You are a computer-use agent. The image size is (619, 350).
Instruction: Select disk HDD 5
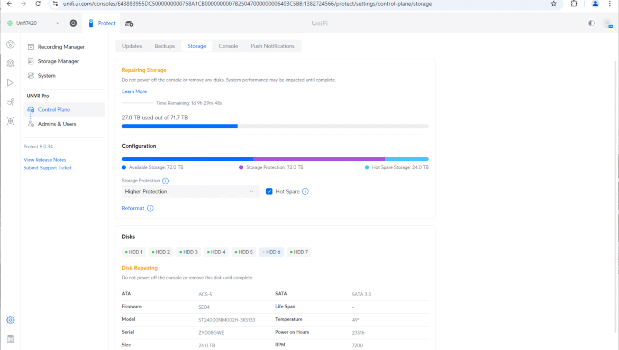(x=243, y=252)
